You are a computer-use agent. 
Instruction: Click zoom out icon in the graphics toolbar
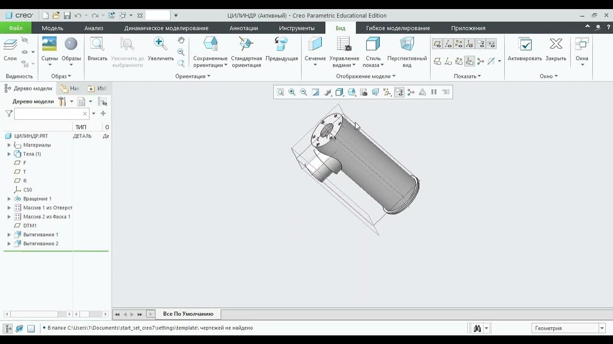tap(304, 92)
